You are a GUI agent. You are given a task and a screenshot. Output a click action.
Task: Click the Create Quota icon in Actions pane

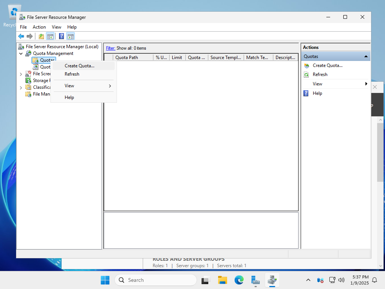click(306, 65)
